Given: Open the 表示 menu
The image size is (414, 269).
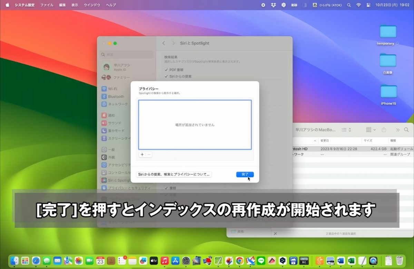Looking at the screenshot, I should [75, 5].
